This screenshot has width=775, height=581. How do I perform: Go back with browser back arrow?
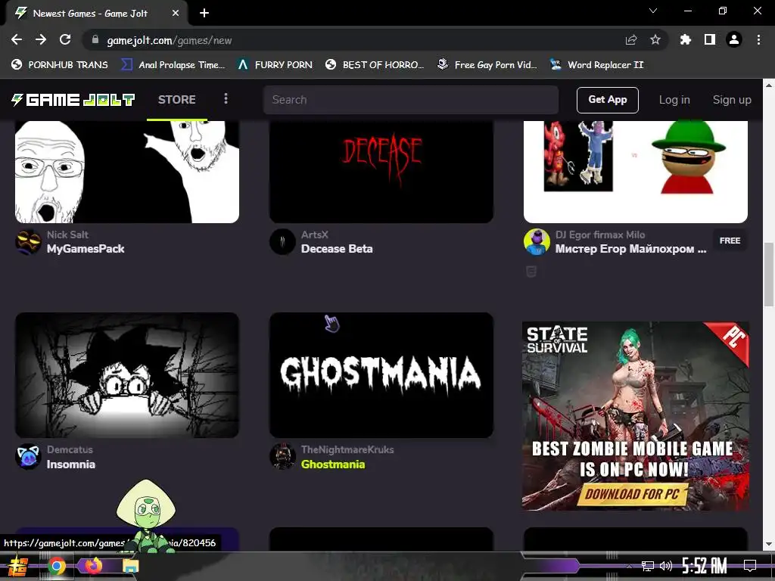17,40
